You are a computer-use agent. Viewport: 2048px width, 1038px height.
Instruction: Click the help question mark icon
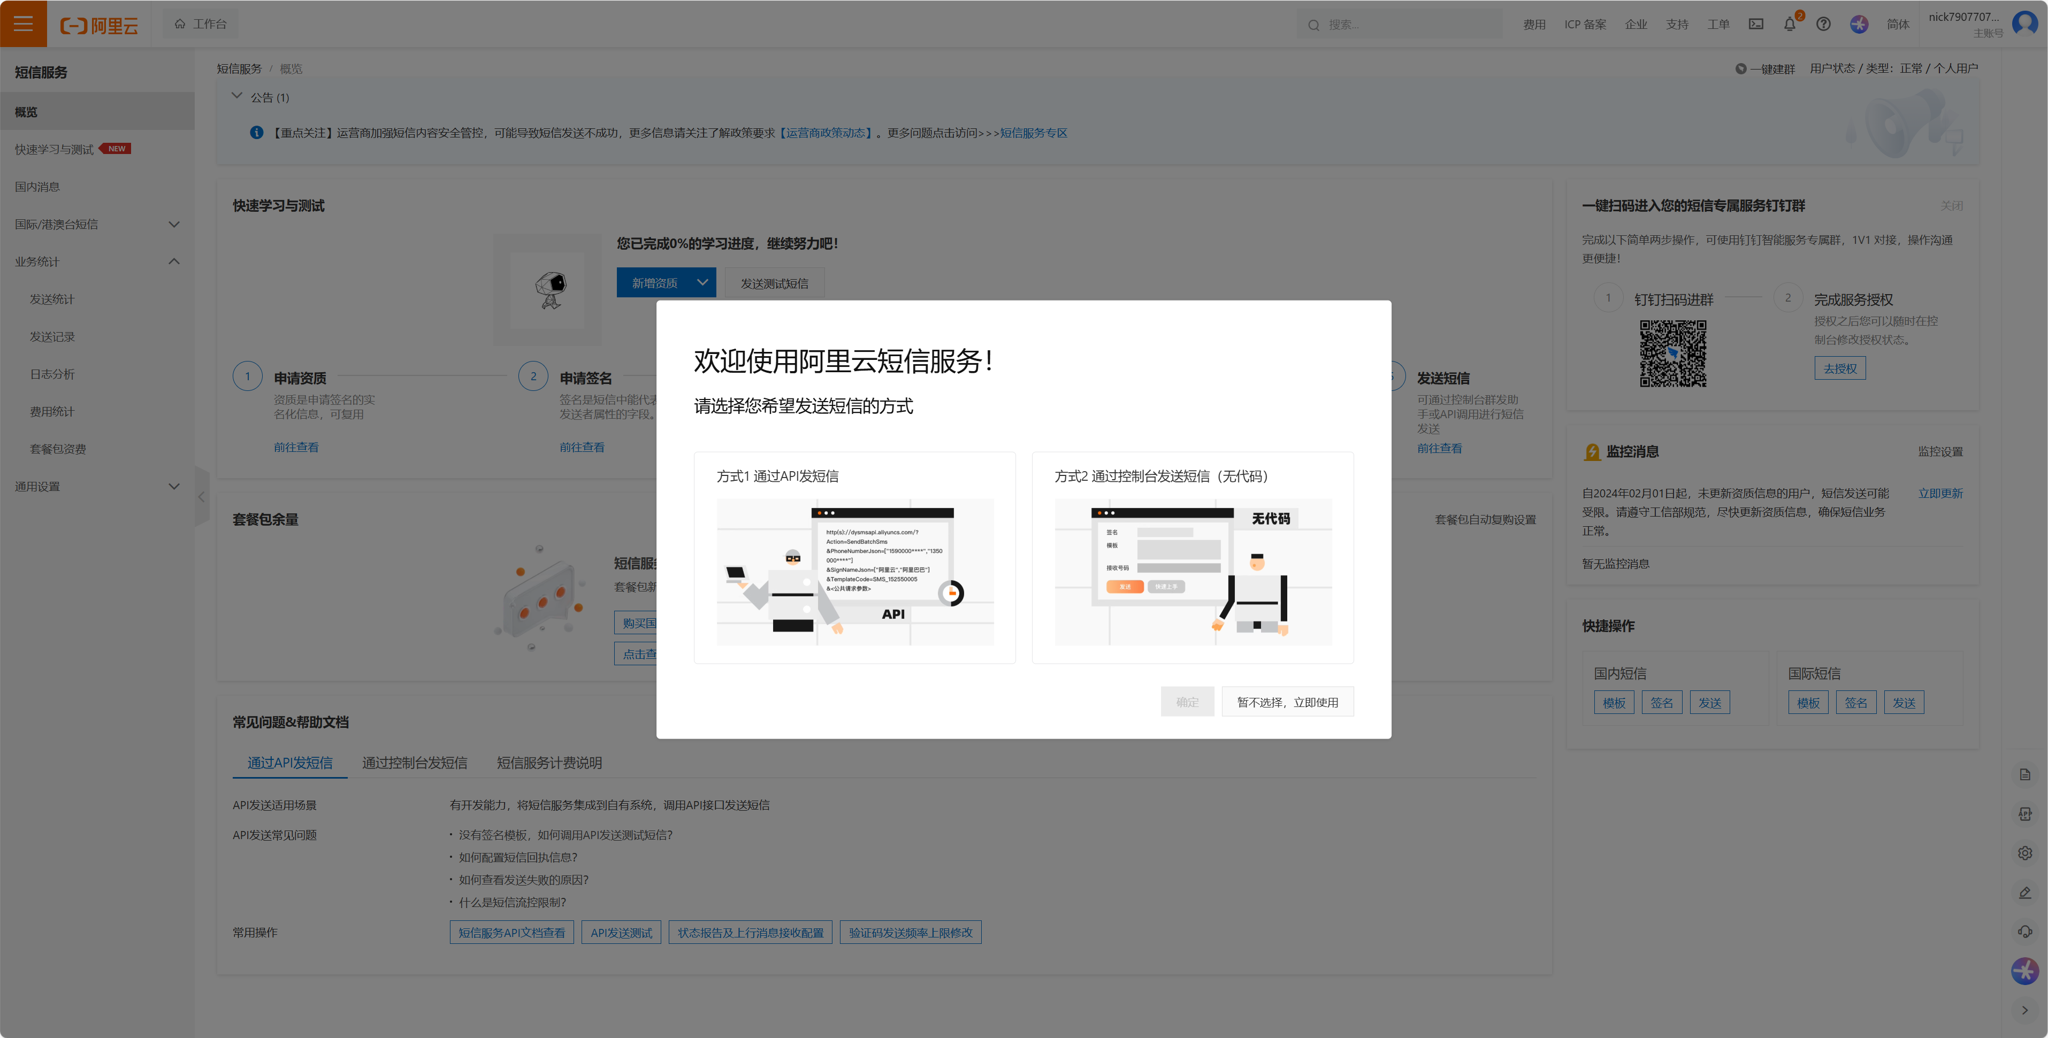click(x=1823, y=24)
